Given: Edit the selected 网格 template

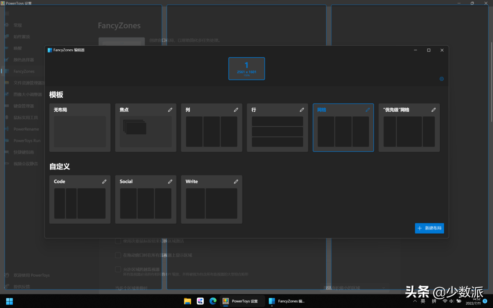Looking at the screenshot, I should point(368,110).
